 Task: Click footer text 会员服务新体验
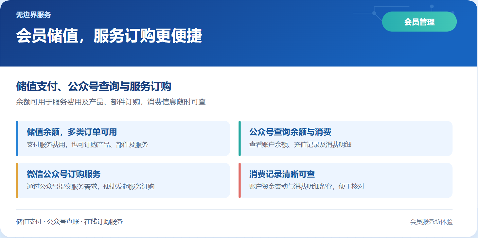click(x=432, y=222)
